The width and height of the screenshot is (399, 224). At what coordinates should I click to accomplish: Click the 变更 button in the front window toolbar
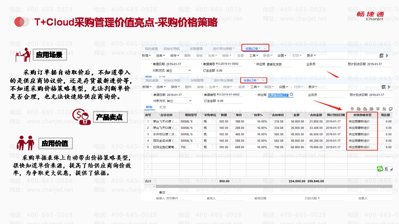(x=242, y=87)
